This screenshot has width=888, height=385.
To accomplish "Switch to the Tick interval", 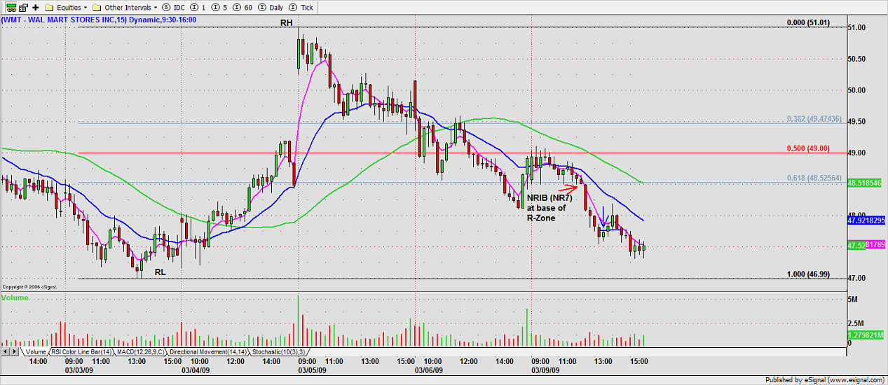I will (x=301, y=7).
